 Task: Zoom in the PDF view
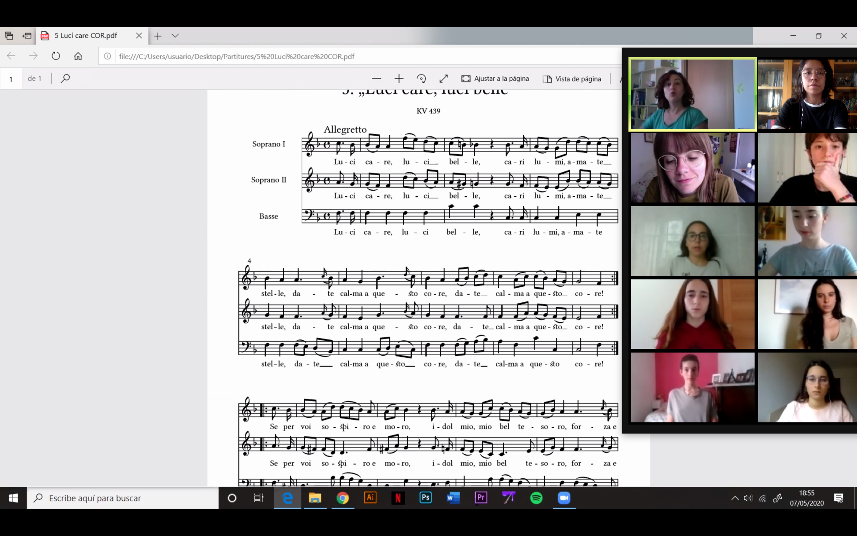pos(399,79)
